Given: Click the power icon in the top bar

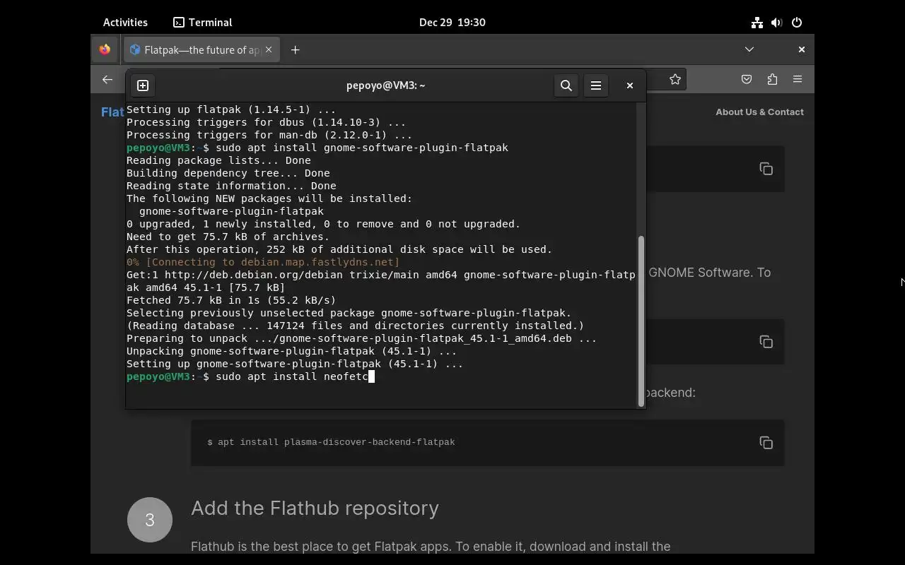Looking at the screenshot, I should (797, 23).
